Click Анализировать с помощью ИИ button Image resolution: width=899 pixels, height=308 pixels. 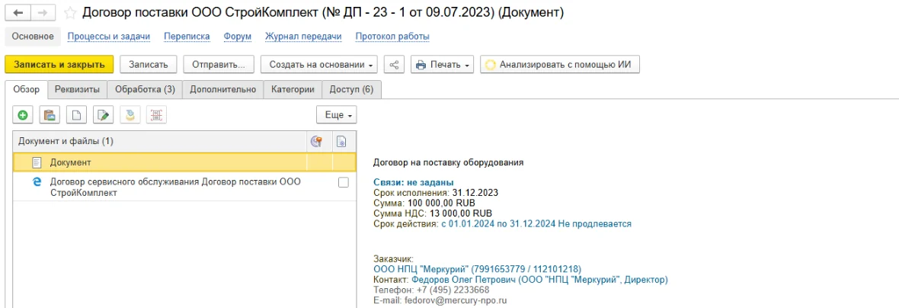tap(559, 65)
